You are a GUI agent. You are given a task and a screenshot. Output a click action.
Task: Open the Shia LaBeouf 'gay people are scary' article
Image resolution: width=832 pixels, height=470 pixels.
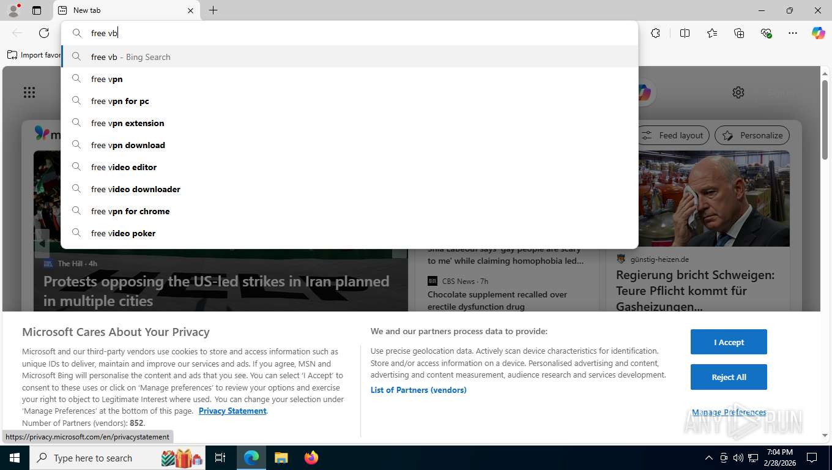(x=505, y=255)
